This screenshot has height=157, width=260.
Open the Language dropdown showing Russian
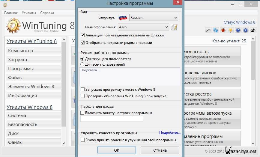[154, 18]
